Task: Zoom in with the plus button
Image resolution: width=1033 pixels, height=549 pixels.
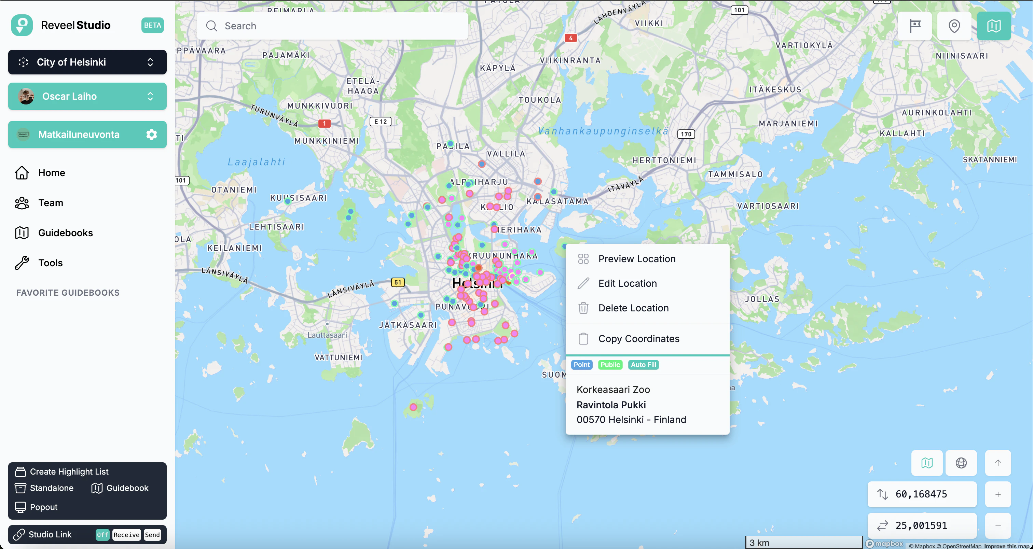Action: (998, 494)
